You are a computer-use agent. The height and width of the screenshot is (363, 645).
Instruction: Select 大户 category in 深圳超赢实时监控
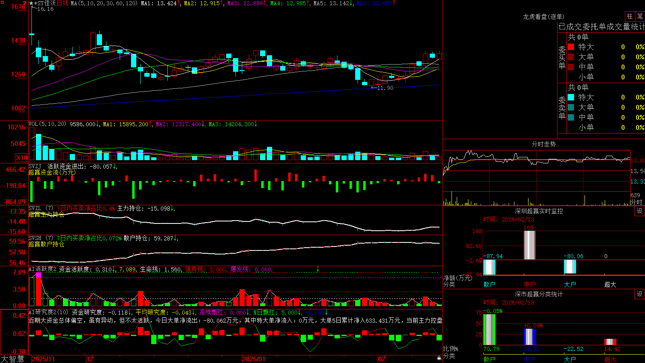pos(570,284)
